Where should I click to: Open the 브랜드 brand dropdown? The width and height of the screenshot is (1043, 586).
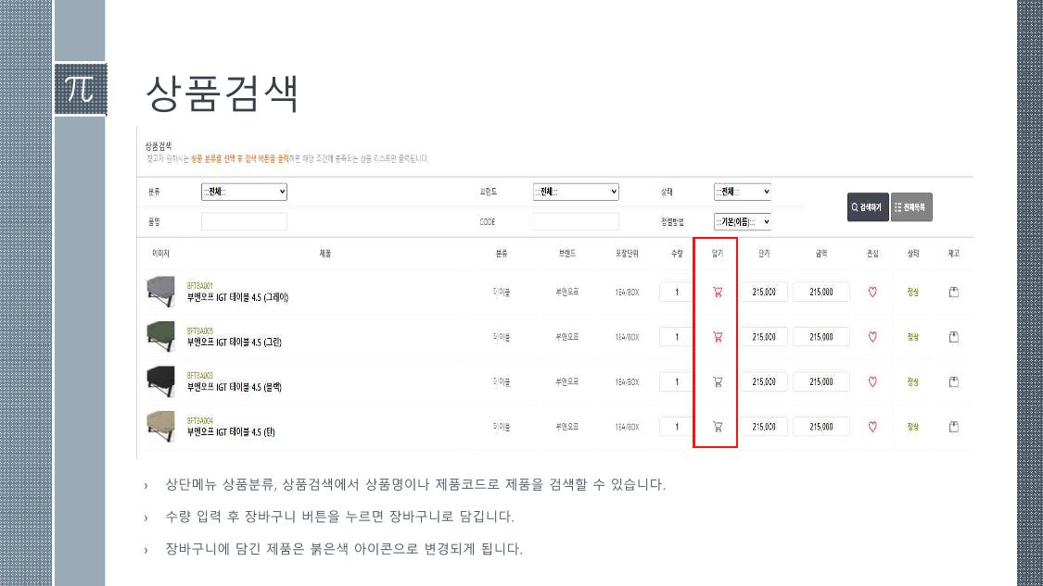pyautogui.click(x=576, y=192)
